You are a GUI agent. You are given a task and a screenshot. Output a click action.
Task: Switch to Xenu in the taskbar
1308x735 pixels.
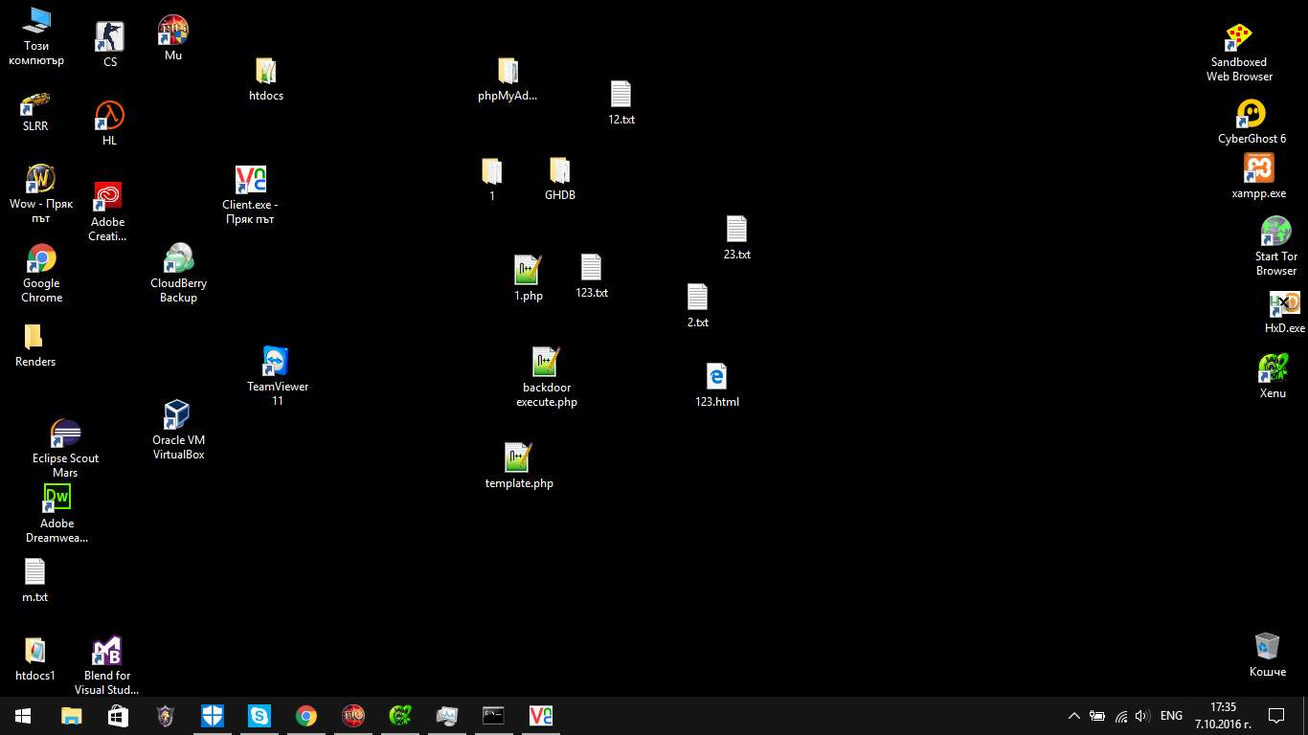399,716
